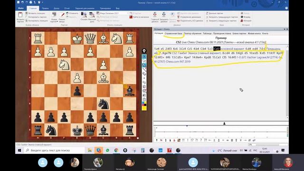Open the Бланк партии tab
The width and height of the screenshot is (304, 171).
pos(239,34)
